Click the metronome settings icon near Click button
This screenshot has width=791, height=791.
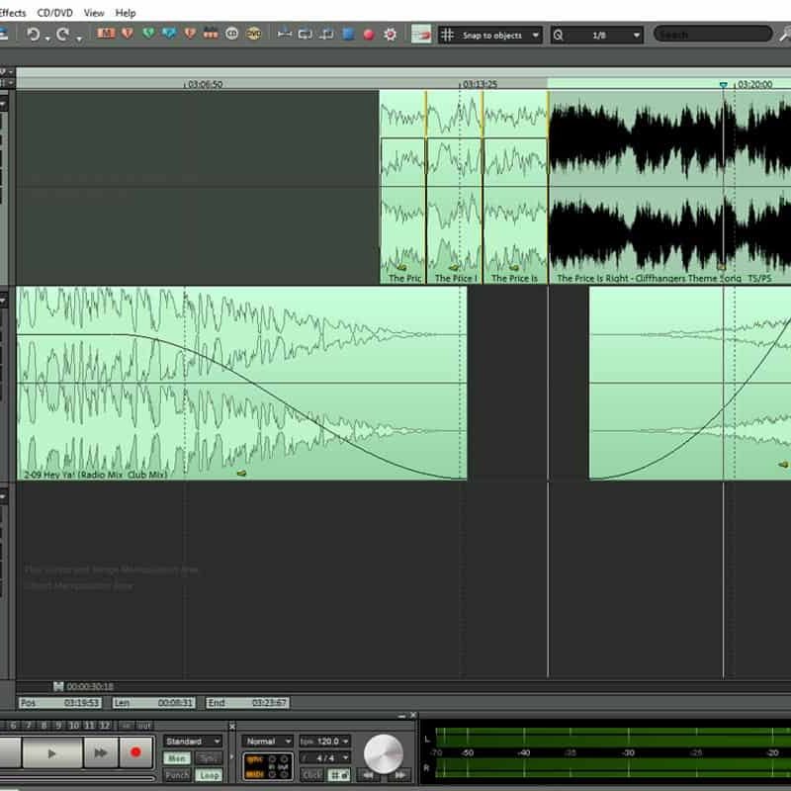338,773
